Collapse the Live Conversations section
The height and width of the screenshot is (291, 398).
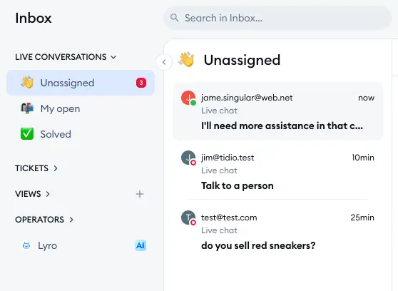click(66, 57)
